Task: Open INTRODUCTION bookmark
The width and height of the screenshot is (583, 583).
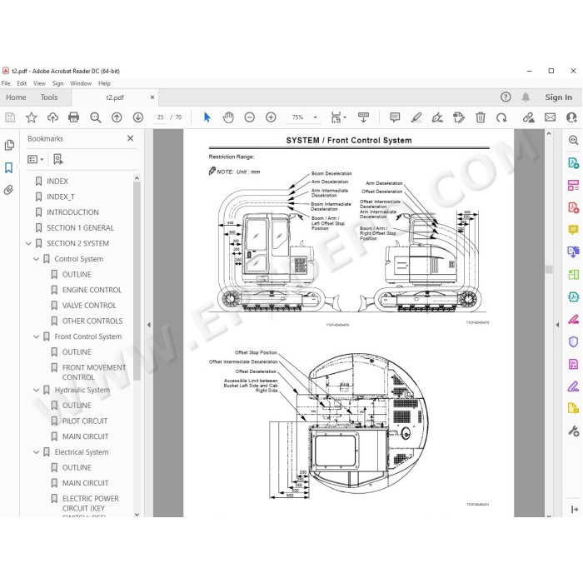Action: click(x=73, y=212)
